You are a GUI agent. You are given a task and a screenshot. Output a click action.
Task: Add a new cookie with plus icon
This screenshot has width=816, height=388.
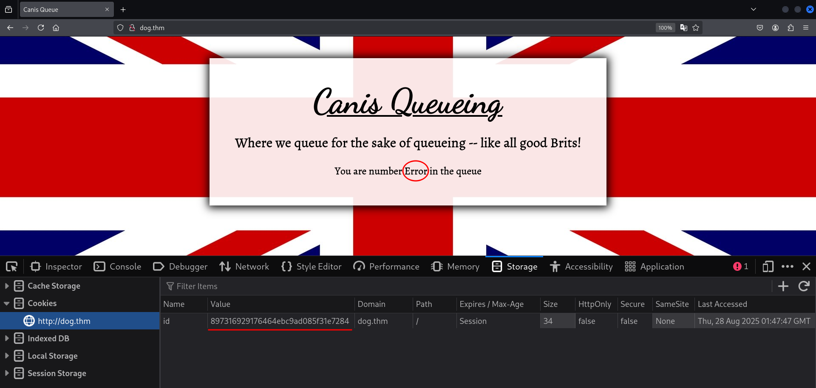pyautogui.click(x=783, y=286)
